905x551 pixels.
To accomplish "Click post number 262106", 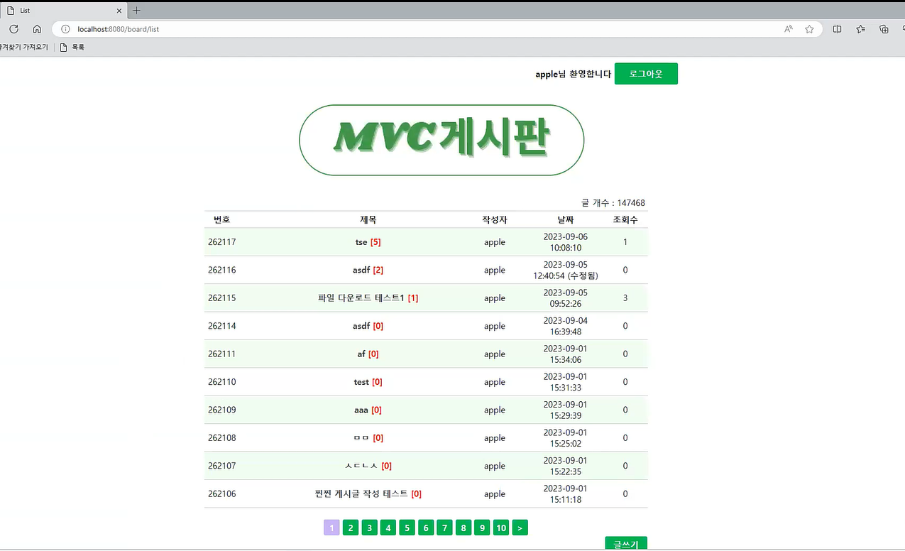I will 222,493.
